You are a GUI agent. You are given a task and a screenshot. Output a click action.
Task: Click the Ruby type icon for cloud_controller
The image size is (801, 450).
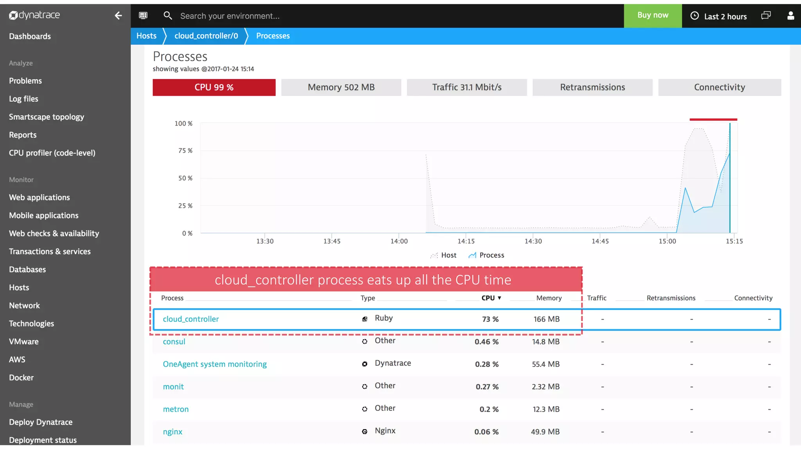point(365,319)
